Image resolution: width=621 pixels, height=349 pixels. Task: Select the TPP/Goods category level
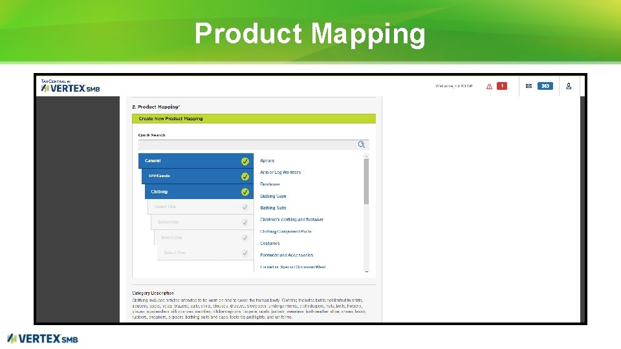(x=198, y=176)
